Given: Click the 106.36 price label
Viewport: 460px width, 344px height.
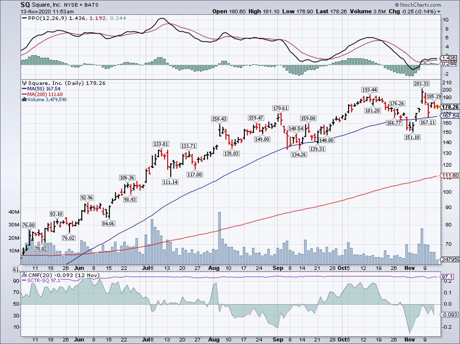Looking at the screenshot, I should click(127, 178).
